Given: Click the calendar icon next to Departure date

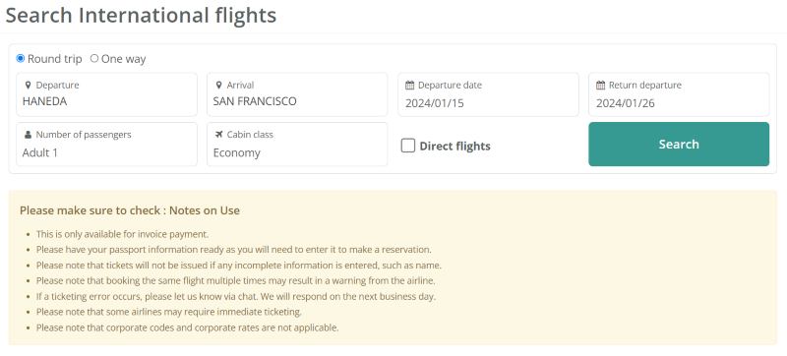Looking at the screenshot, I should [409, 86].
